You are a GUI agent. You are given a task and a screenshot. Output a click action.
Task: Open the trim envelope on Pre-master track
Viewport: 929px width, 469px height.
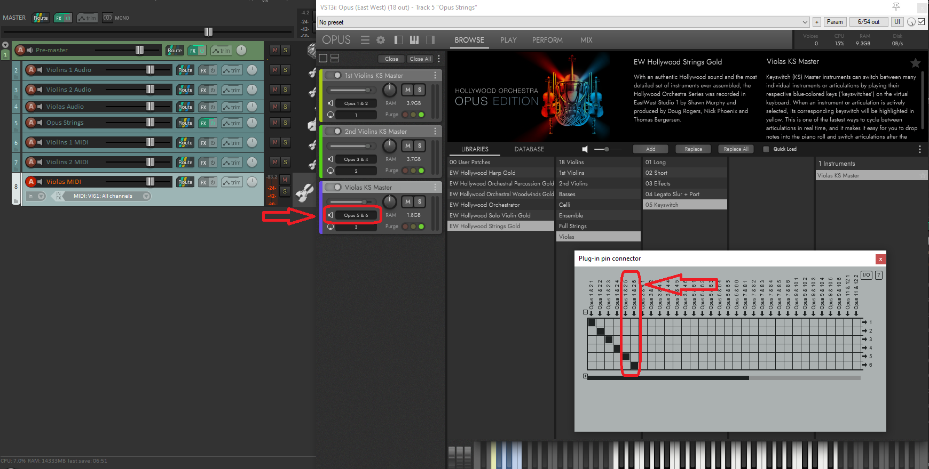click(221, 51)
